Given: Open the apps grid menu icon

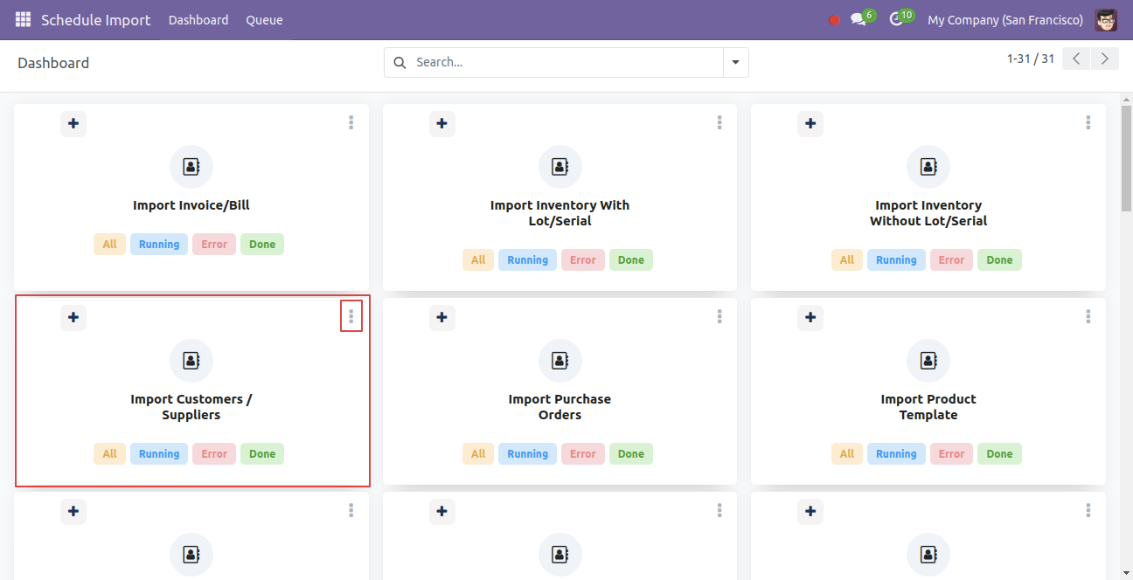Looking at the screenshot, I should (x=23, y=19).
